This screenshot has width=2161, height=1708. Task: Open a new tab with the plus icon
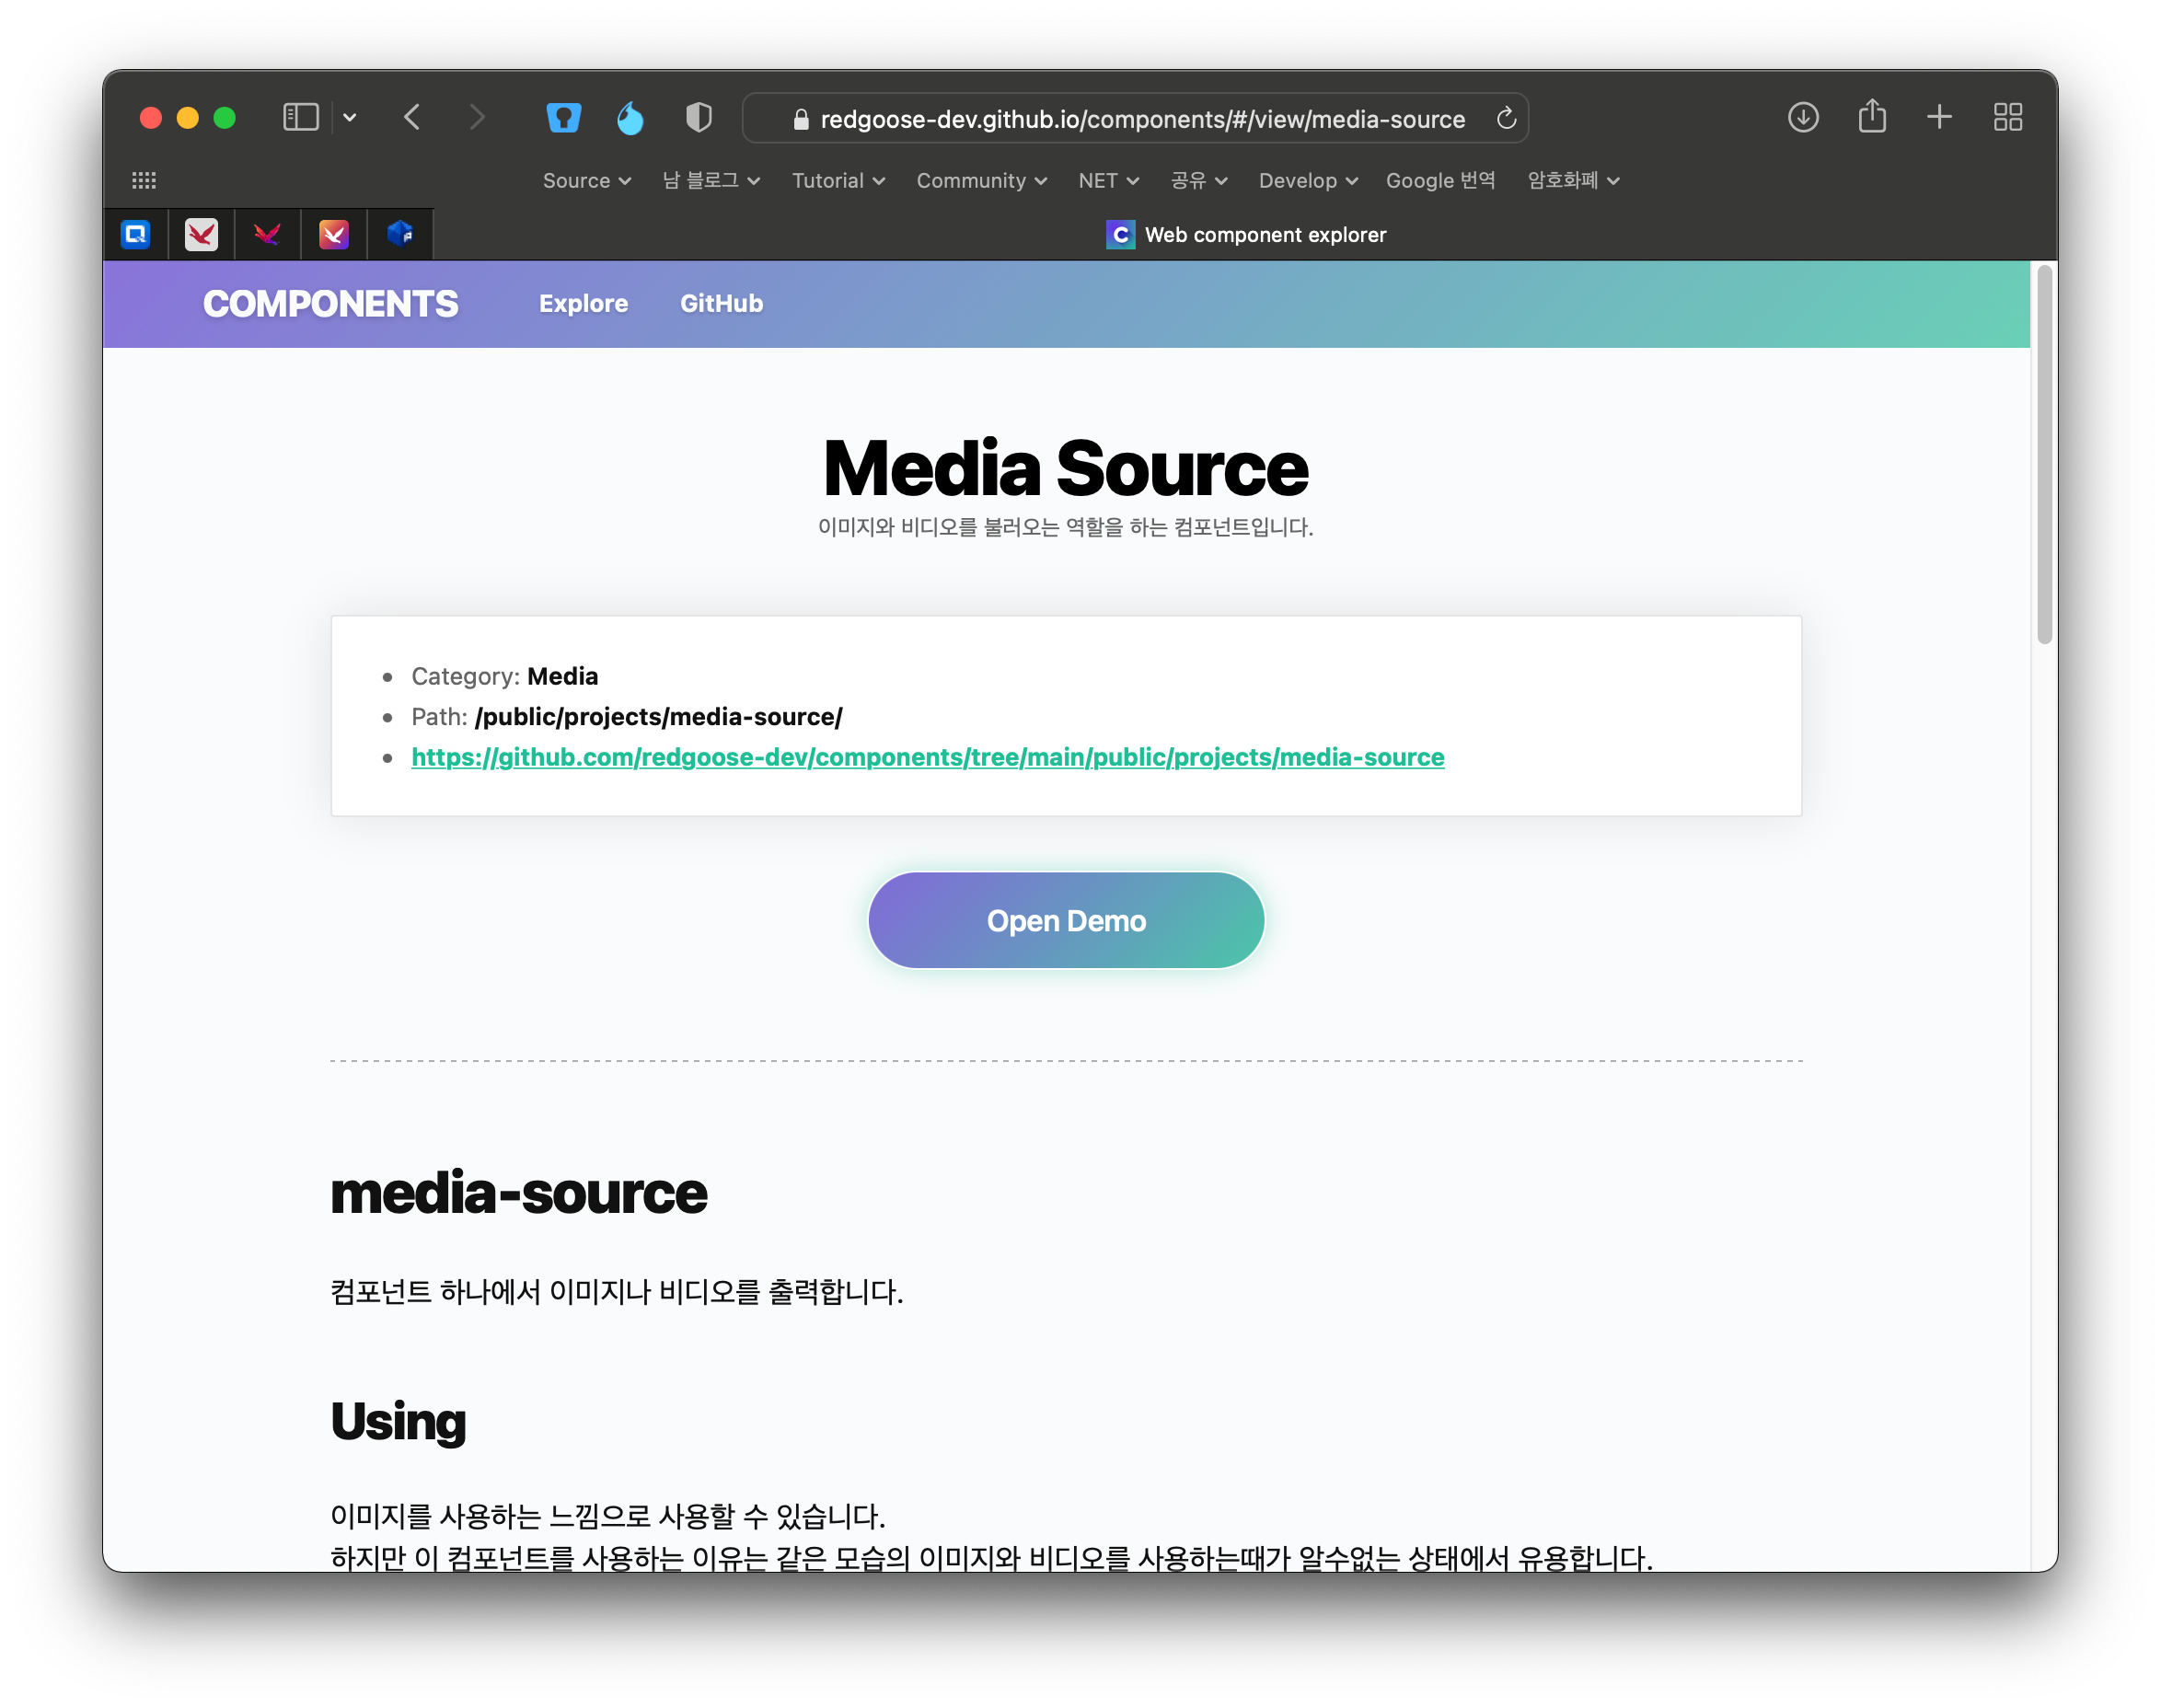(1939, 117)
